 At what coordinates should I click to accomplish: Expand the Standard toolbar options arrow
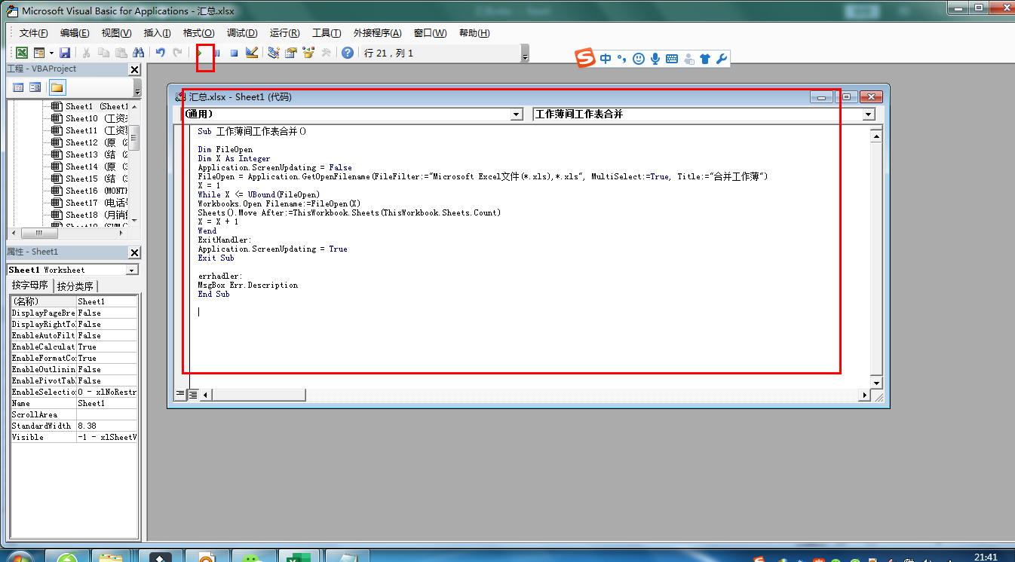pos(525,53)
